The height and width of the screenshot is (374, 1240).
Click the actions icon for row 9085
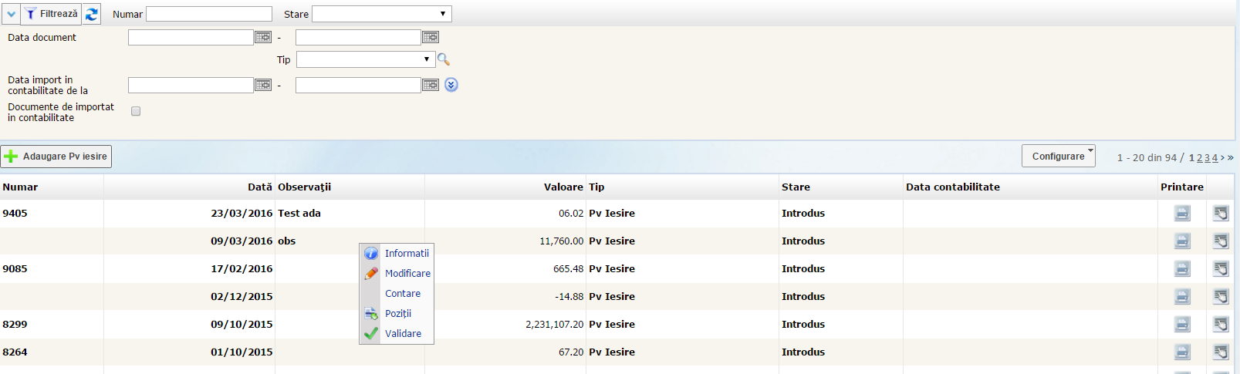coord(1221,269)
